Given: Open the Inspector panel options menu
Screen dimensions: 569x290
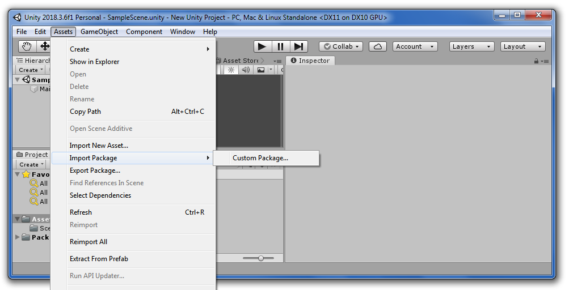Looking at the screenshot, I should coord(545,61).
